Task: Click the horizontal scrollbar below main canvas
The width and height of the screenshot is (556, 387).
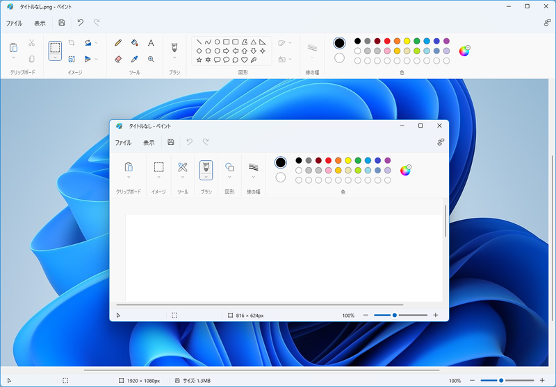Action: click(x=262, y=370)
